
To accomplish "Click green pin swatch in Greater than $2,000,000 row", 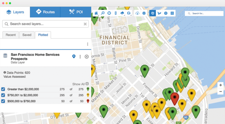I will (x=88, y=89).
